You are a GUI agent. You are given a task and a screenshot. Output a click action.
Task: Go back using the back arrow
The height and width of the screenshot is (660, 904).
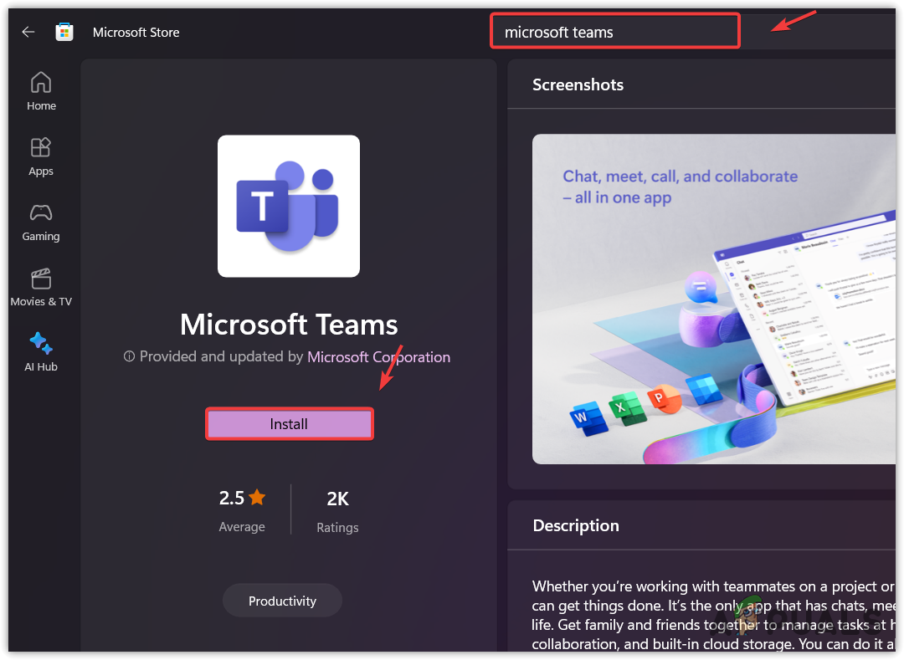point(28,33)
